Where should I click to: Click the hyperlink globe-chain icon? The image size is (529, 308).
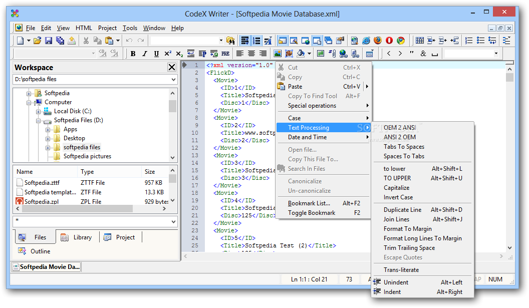[344, 54]
